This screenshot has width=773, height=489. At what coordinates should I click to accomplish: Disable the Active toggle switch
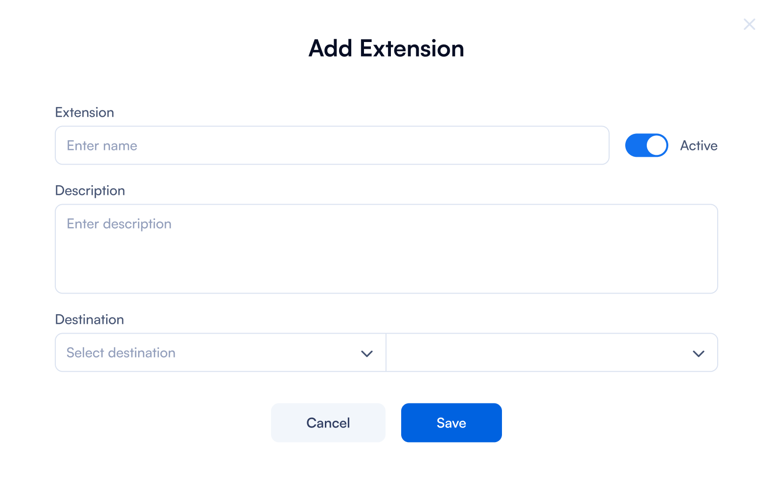[x=646, y=146]
